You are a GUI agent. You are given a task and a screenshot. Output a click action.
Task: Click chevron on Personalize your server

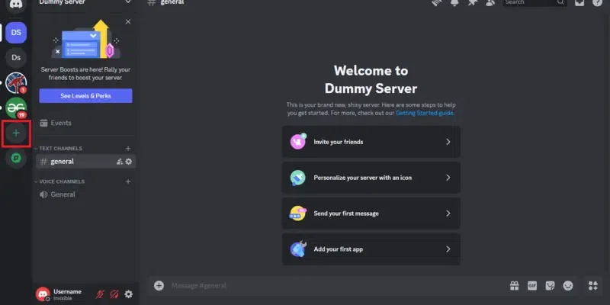pos(448,178)
